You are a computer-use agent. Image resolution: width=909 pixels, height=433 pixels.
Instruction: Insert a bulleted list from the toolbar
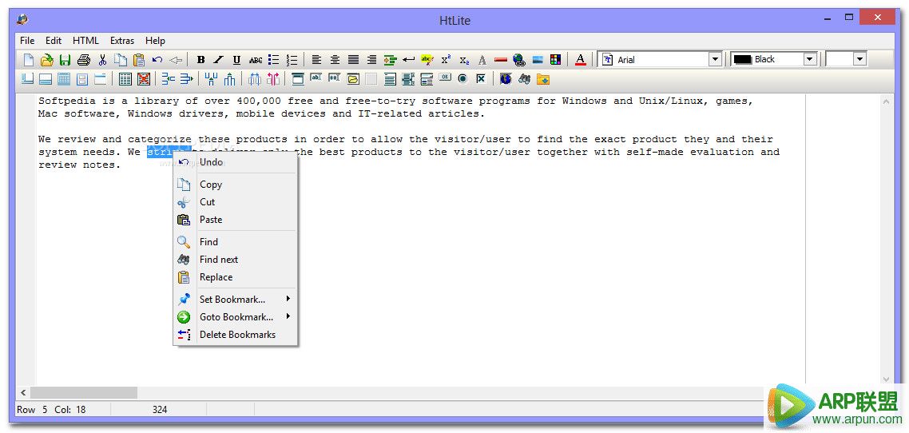273,60
